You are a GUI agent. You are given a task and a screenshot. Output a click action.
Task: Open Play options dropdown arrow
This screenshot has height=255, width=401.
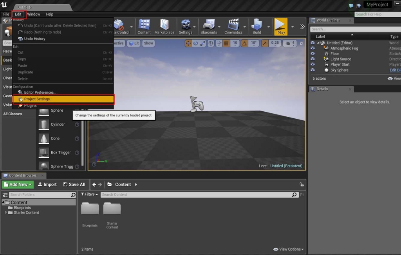[293, 27]
